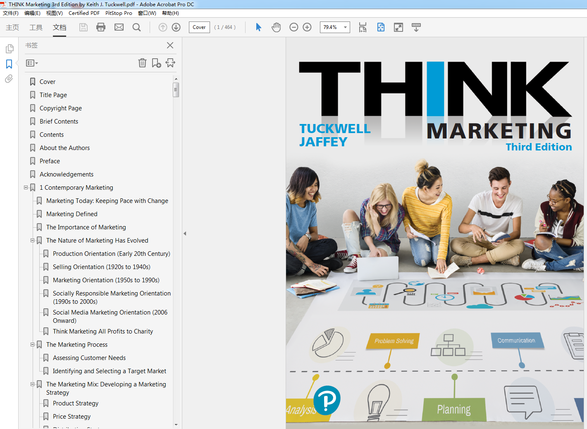This screenshot has width=587, height=429.
Task: Enter full screen mode icon
Action: pos(398,27)
